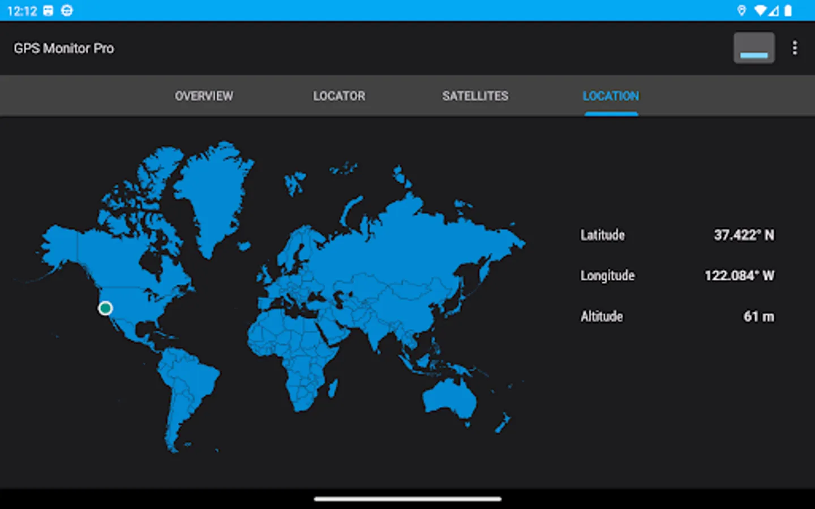Tap the location pin status bar icon
815x509 pixels.
[x=741, y=11]
